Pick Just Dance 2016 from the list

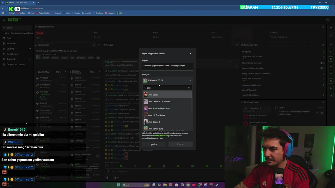[167, 128]
